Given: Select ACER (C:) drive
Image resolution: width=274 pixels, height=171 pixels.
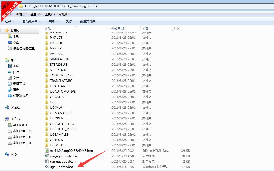Looking at the screenshot, I should point(17,125).
